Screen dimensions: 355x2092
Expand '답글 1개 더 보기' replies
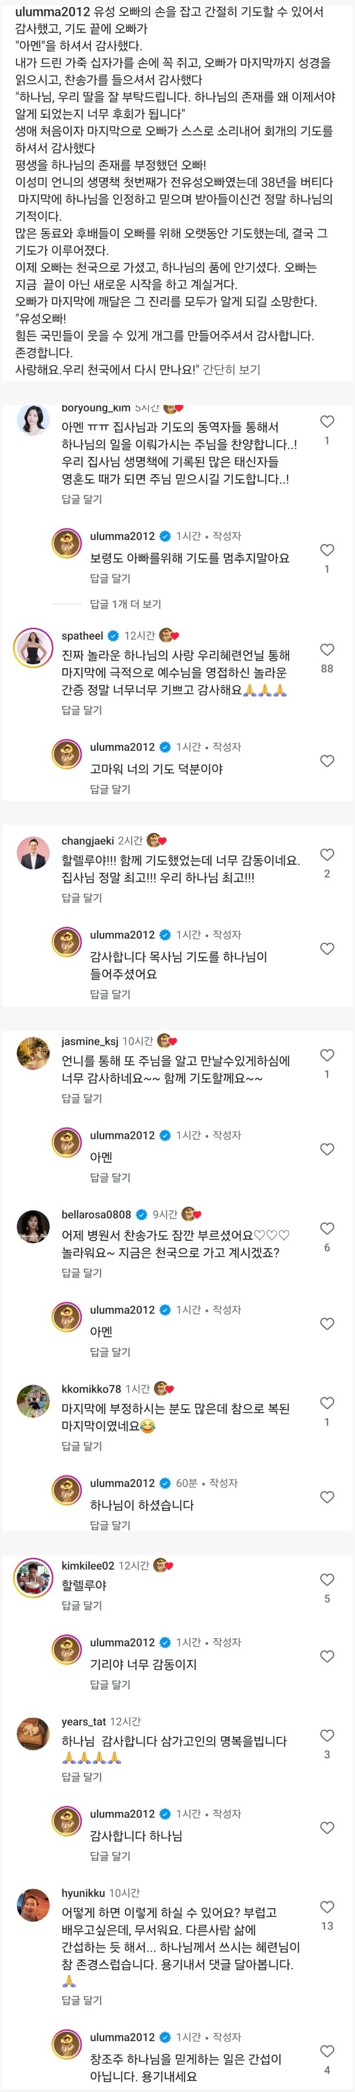point(125,604)
